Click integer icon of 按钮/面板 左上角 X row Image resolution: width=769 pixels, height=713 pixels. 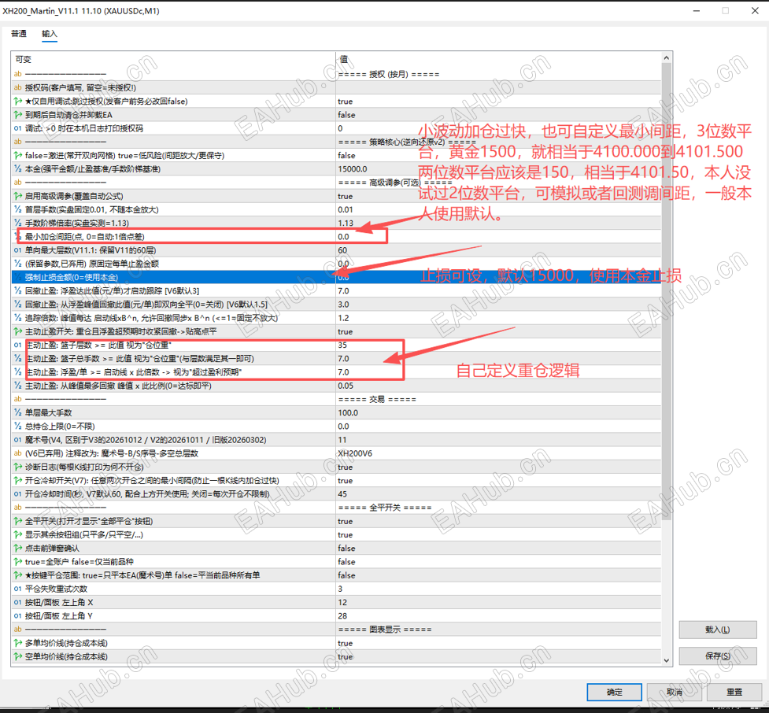(17, 602)
